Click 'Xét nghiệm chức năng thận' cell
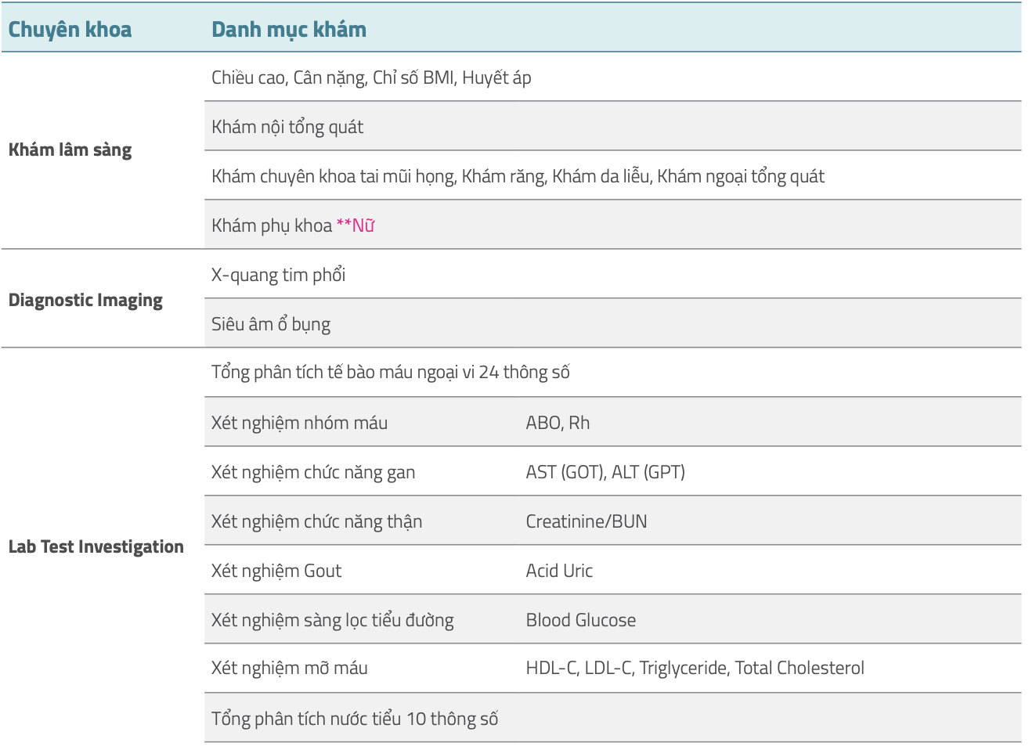Viewport: 1029px width, 750px height. tap(316, 521)
